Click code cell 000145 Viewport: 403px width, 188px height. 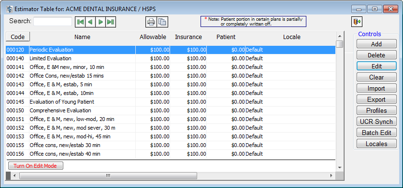pyautogui.click(x=17, y=102)
